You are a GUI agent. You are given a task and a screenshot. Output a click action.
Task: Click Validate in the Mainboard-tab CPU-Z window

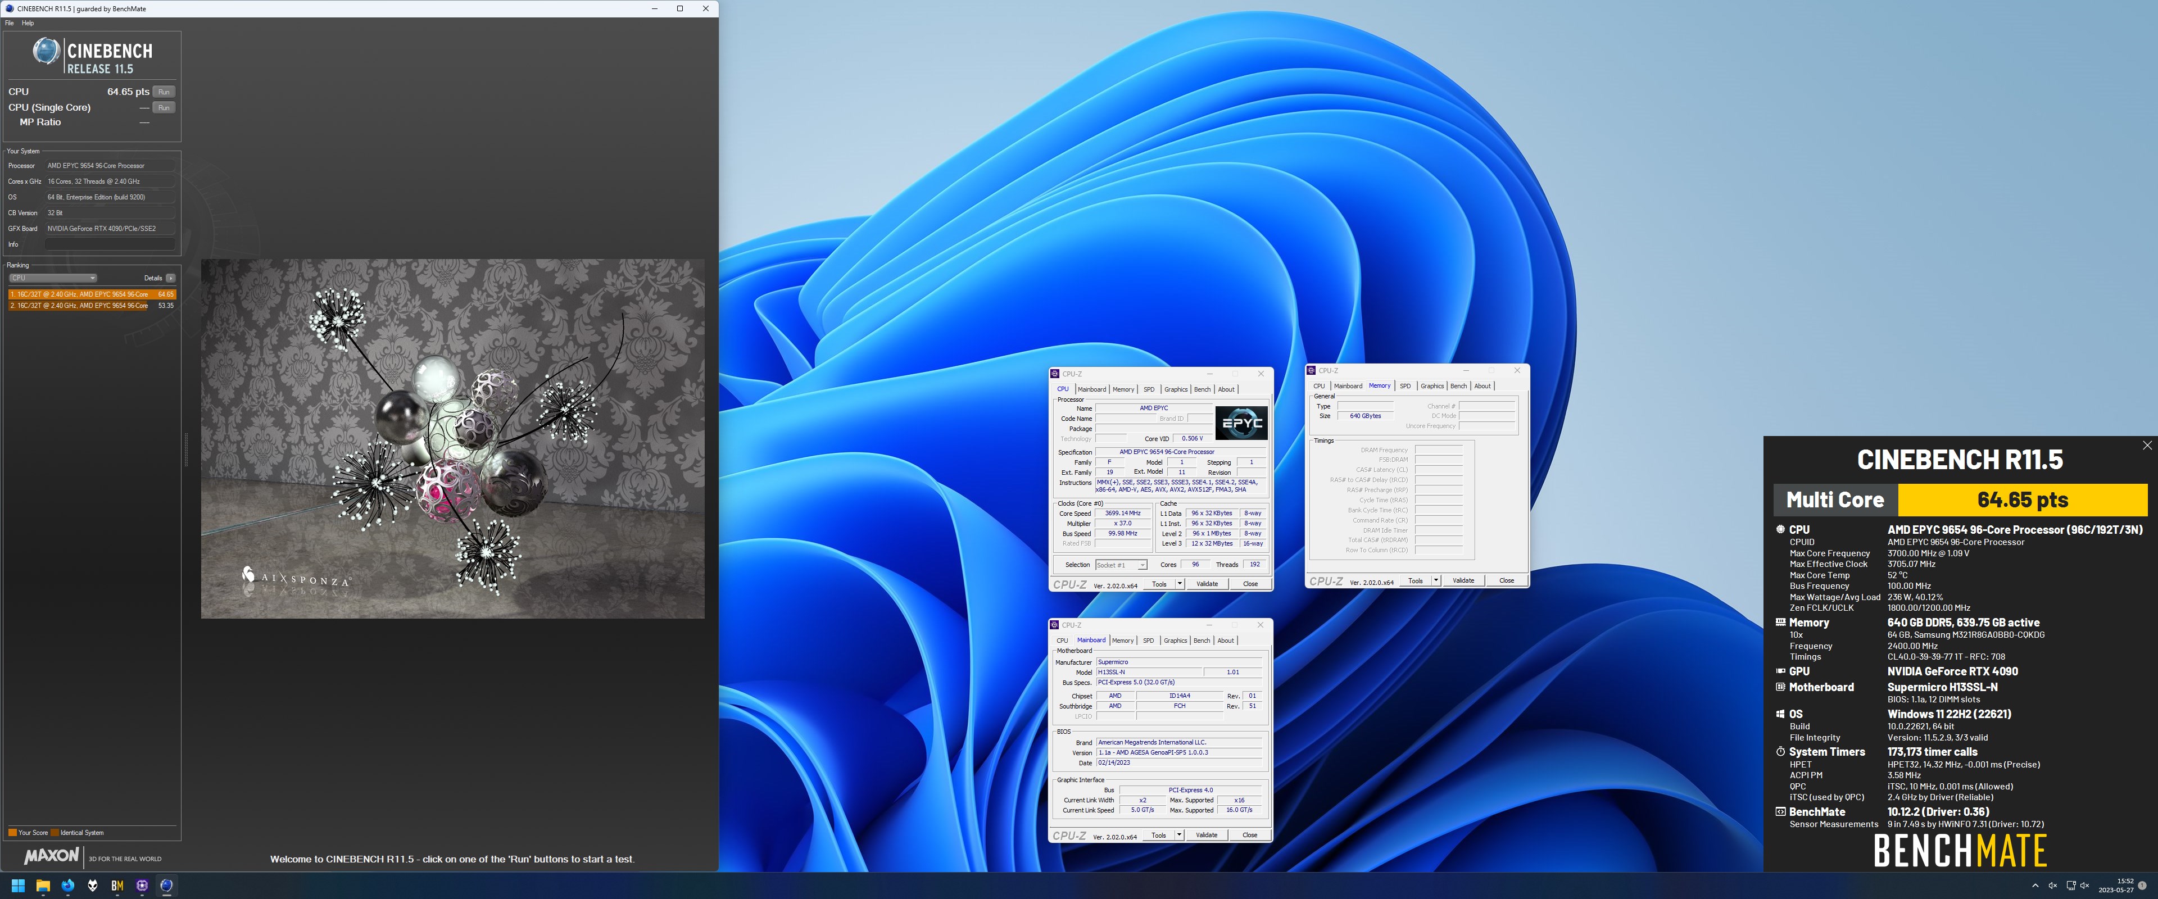(1207, 836)
